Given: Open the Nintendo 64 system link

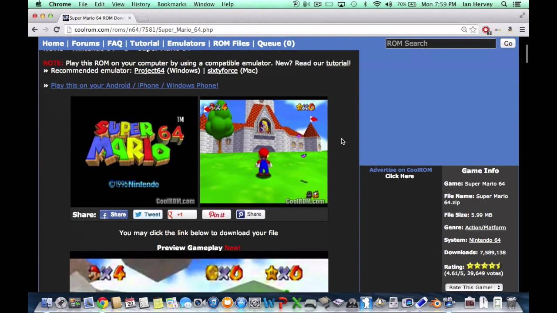Looking at the screenshot, I should coord(485,240).
